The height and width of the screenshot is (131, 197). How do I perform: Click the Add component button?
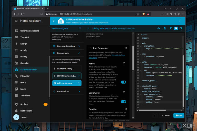(x=67, y=83)
